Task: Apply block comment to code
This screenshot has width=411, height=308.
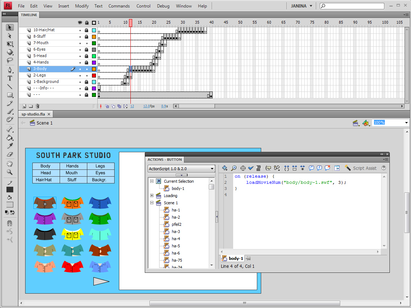Action: point(311,168)
